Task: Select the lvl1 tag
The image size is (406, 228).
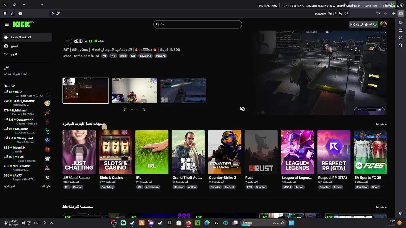Action: tap(133, 56)
